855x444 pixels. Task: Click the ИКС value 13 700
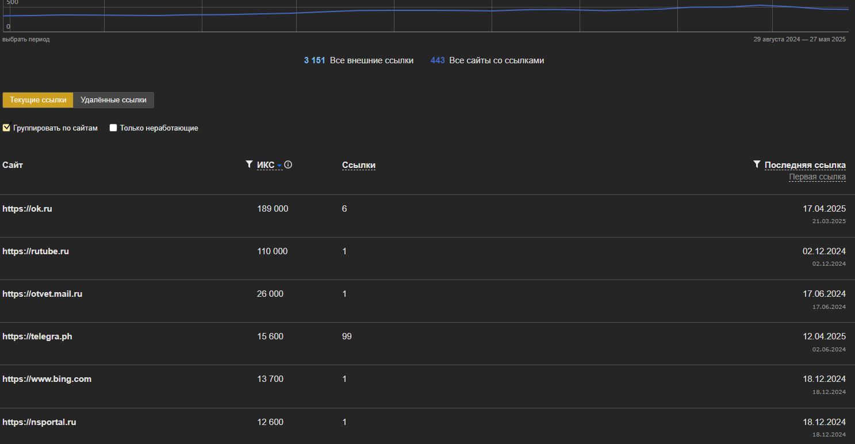click(270, 379)
